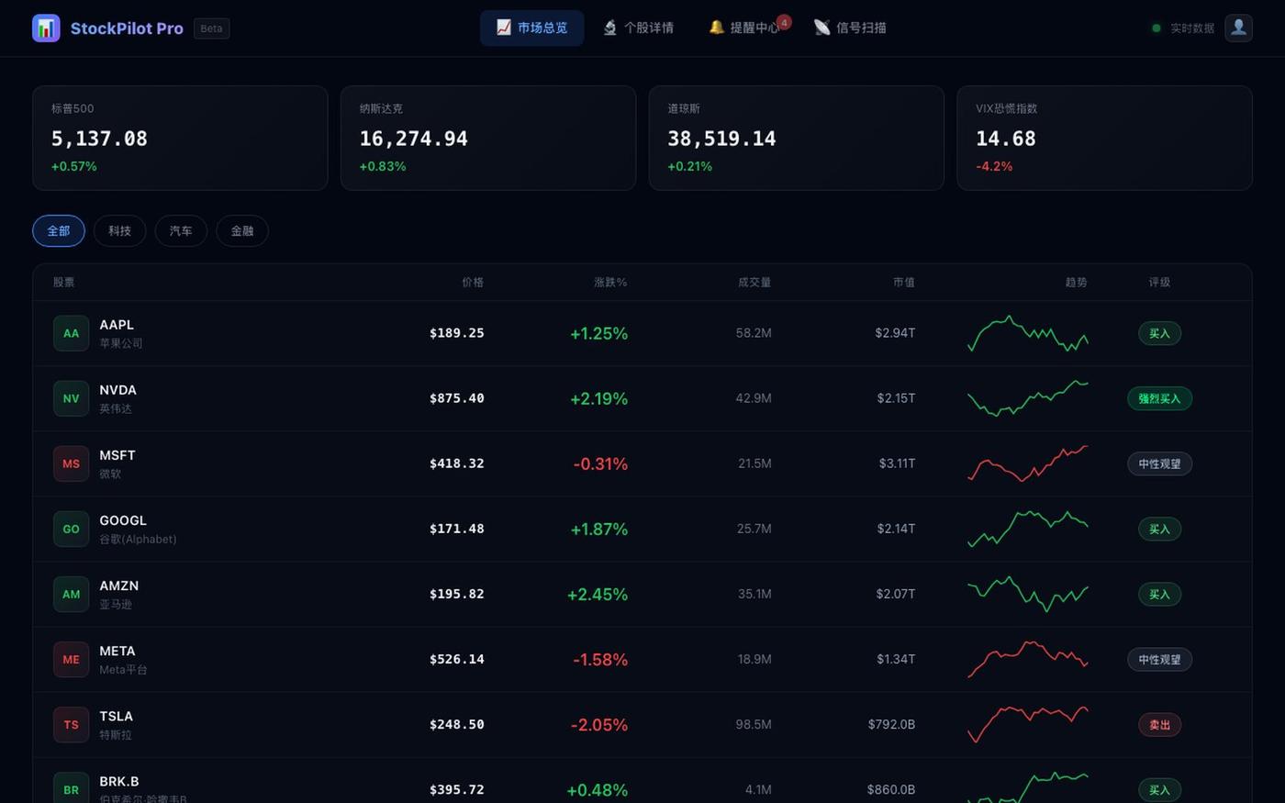Viewport: 1285px width, 803px height.
Task: Select the NVDA ticker name
Action: (x=117, y=390)
